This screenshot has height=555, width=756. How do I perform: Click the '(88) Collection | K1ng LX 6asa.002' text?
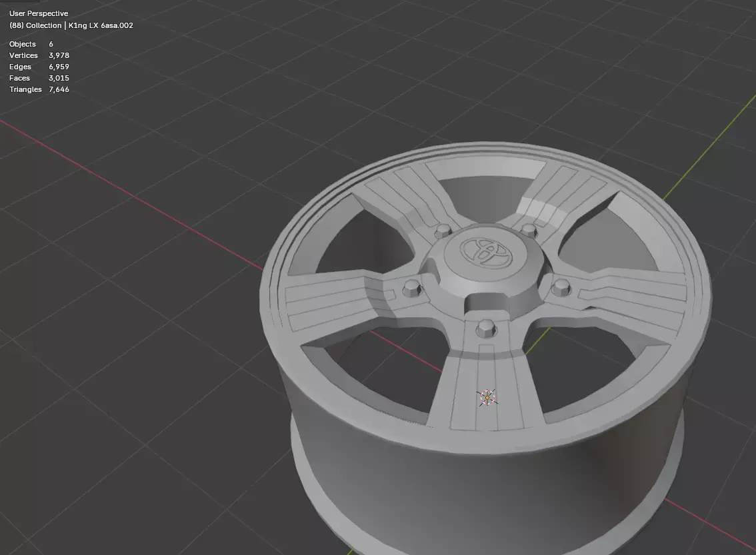(x=71, y=25)
